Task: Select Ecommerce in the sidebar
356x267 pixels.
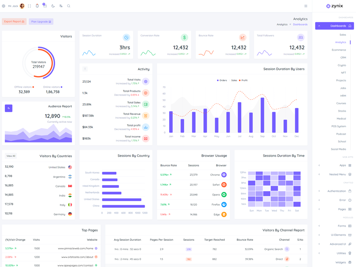Action: point(339,50)
